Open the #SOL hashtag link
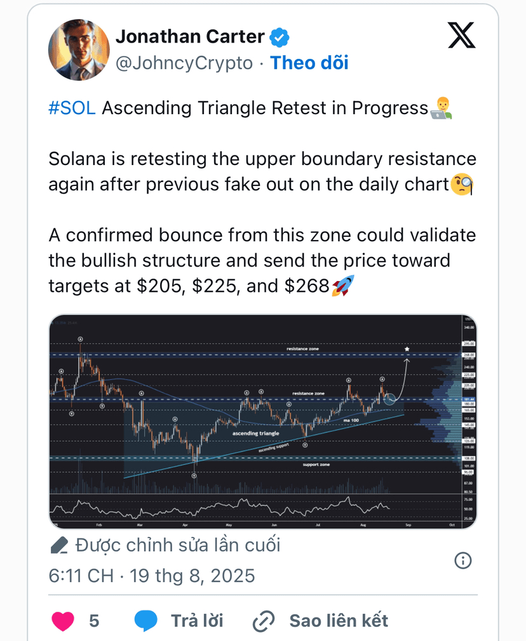 (72, 109)
